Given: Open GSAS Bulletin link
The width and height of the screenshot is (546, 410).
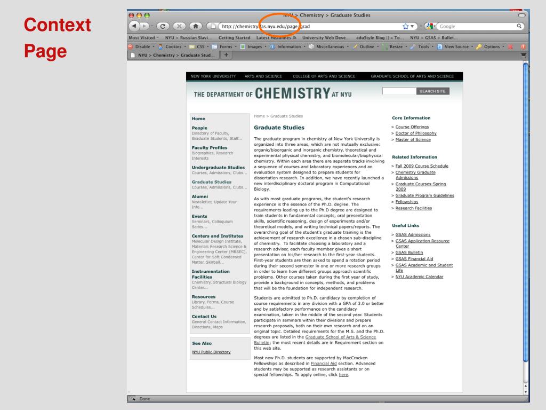Looking at the screenshot, I should coord(409,253).
